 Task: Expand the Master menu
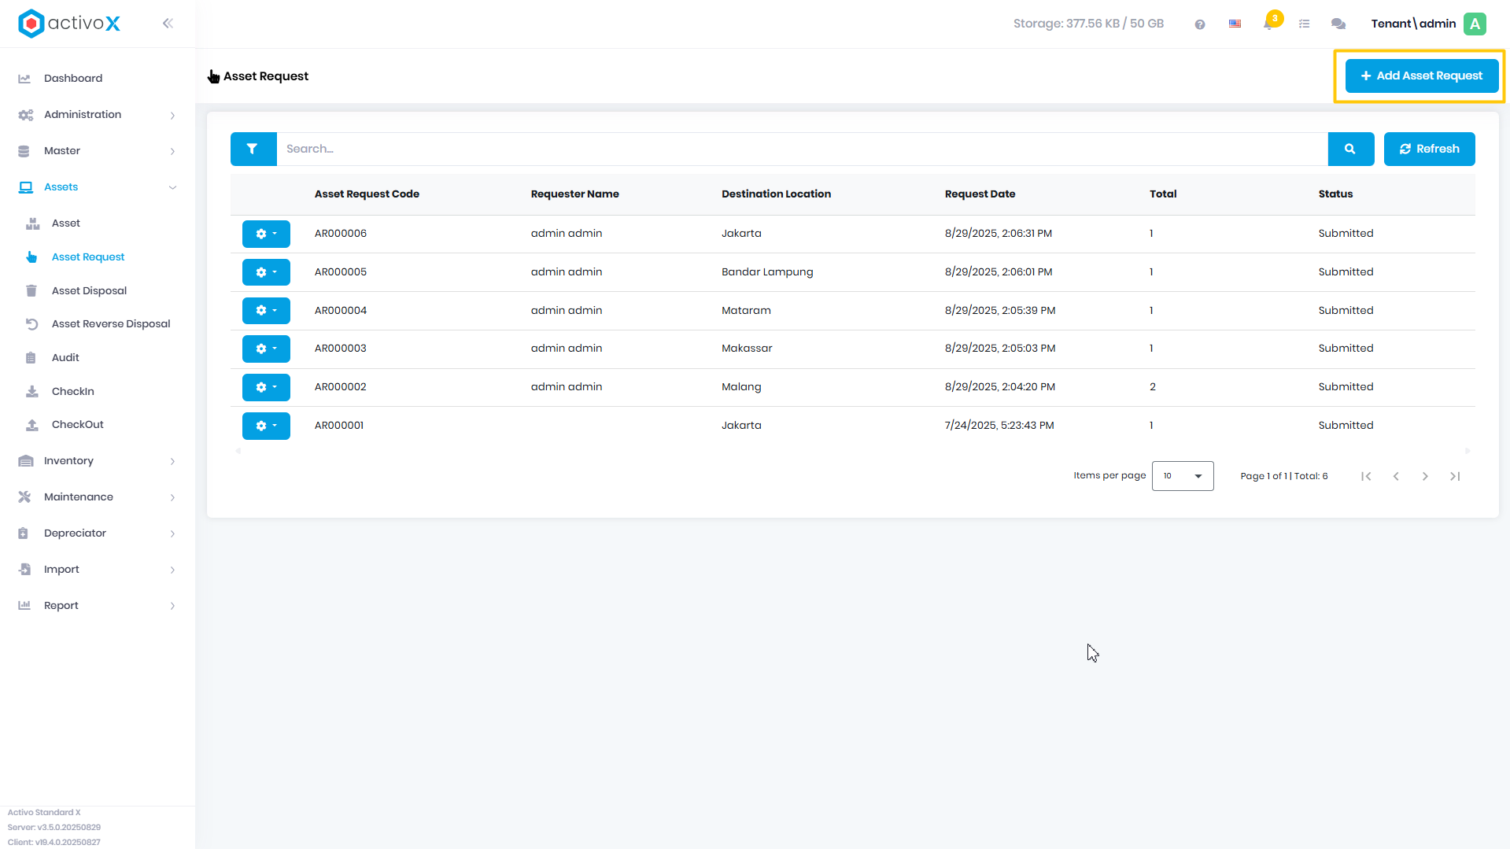(x=97, y=151)
